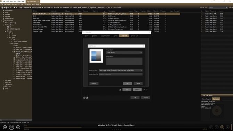The width and height of the screenshot is (233, 131).
Task: Switch to Basic tab in File Properties
Action: coord(87,36)
